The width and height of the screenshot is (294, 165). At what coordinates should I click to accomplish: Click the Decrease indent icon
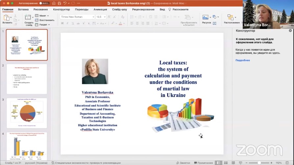pyautogui.click(x=150, y=17)
